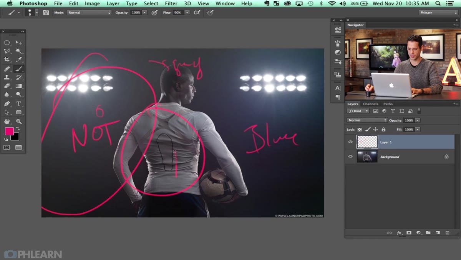
Task: Open the layer blend mode Normal dropdown
Action: (x=367, y=120)
